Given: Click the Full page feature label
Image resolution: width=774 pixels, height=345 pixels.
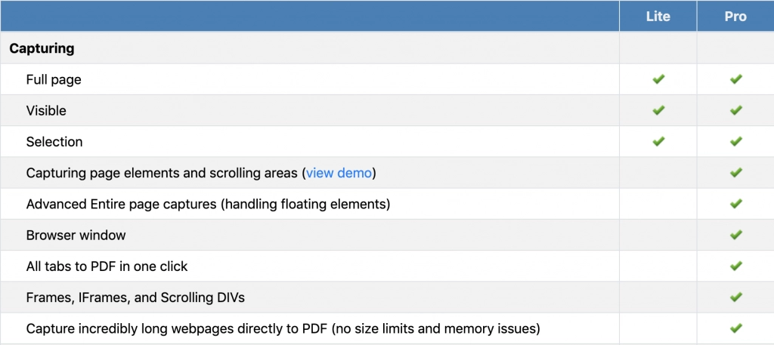Looking at the screenshot, I should coord(54,79).
